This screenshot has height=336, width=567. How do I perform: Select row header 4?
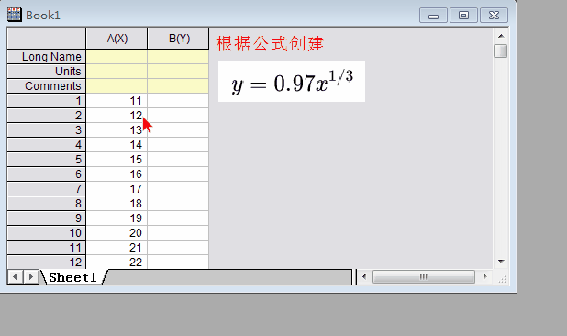pyautogui.click(x=46, y=145)
